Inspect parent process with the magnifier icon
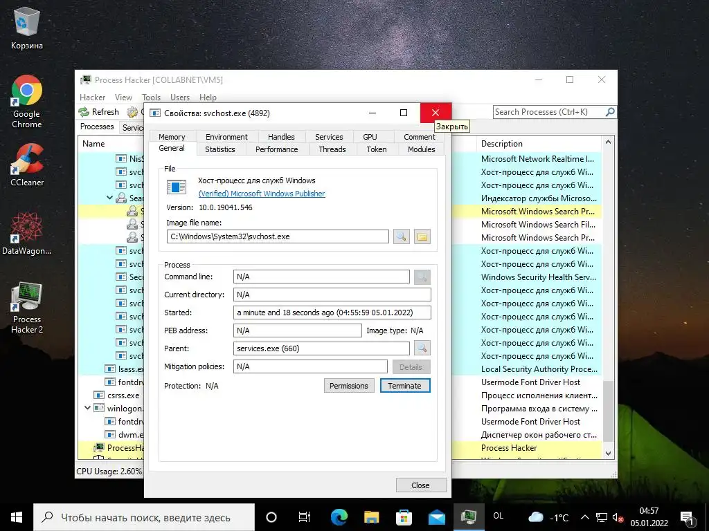This screenshot has height=531, width=709. pos(422,348)
